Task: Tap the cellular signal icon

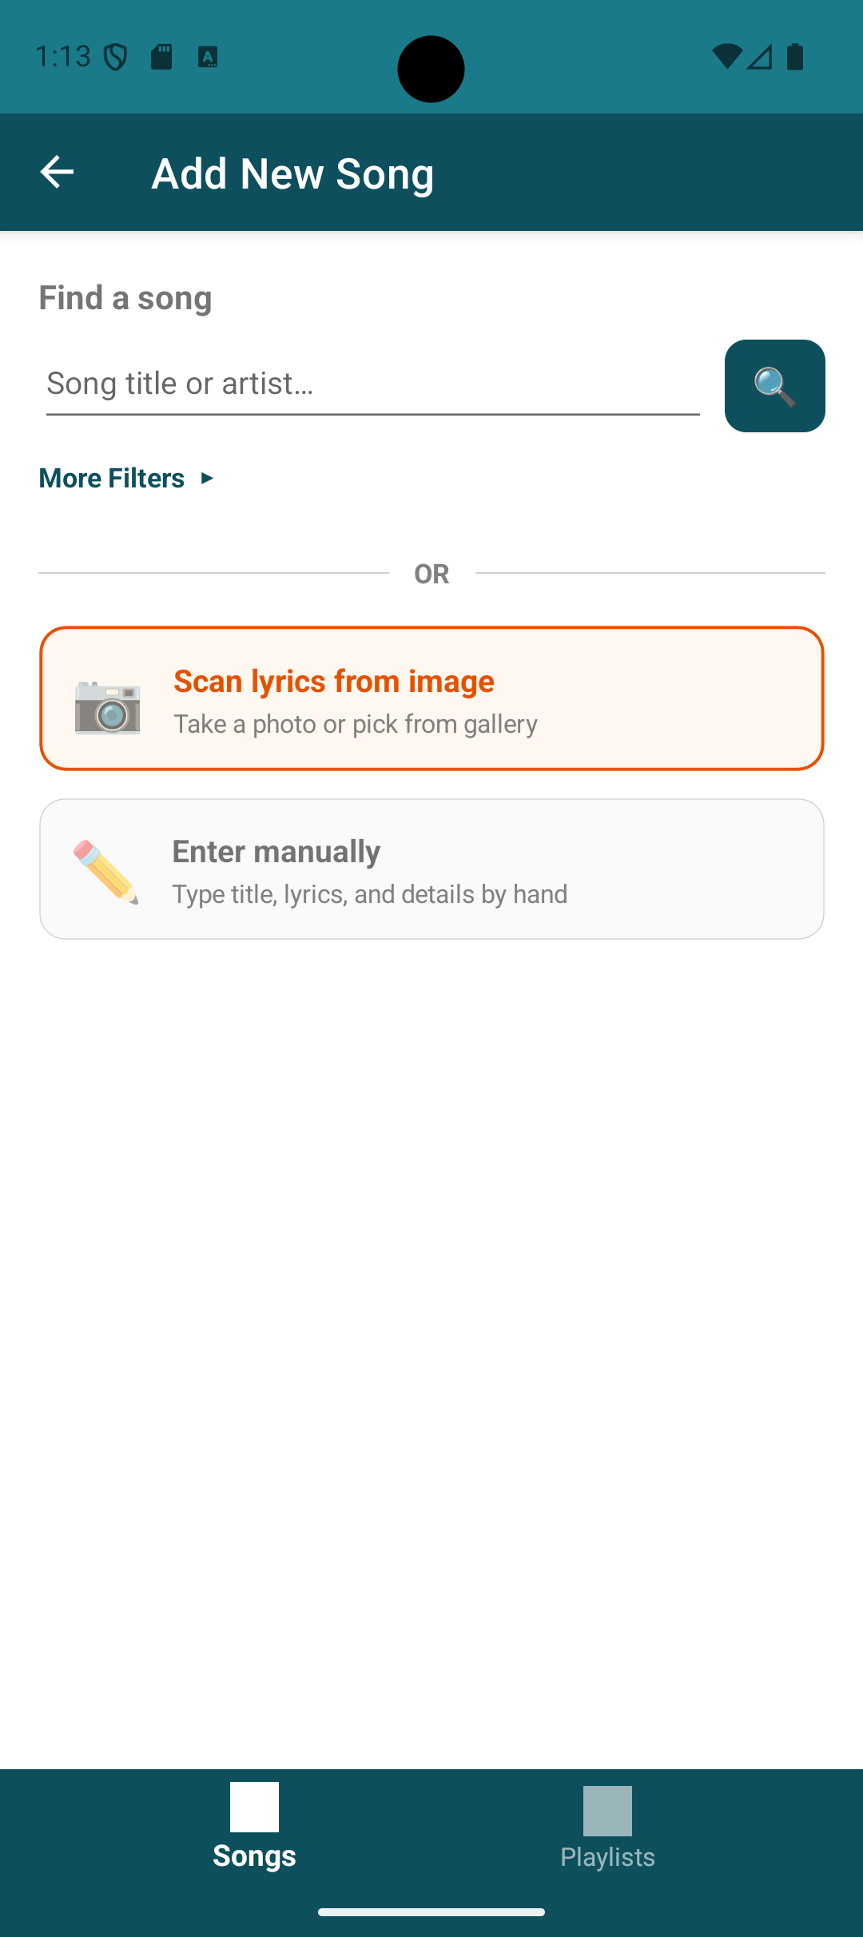Action: 760,57
